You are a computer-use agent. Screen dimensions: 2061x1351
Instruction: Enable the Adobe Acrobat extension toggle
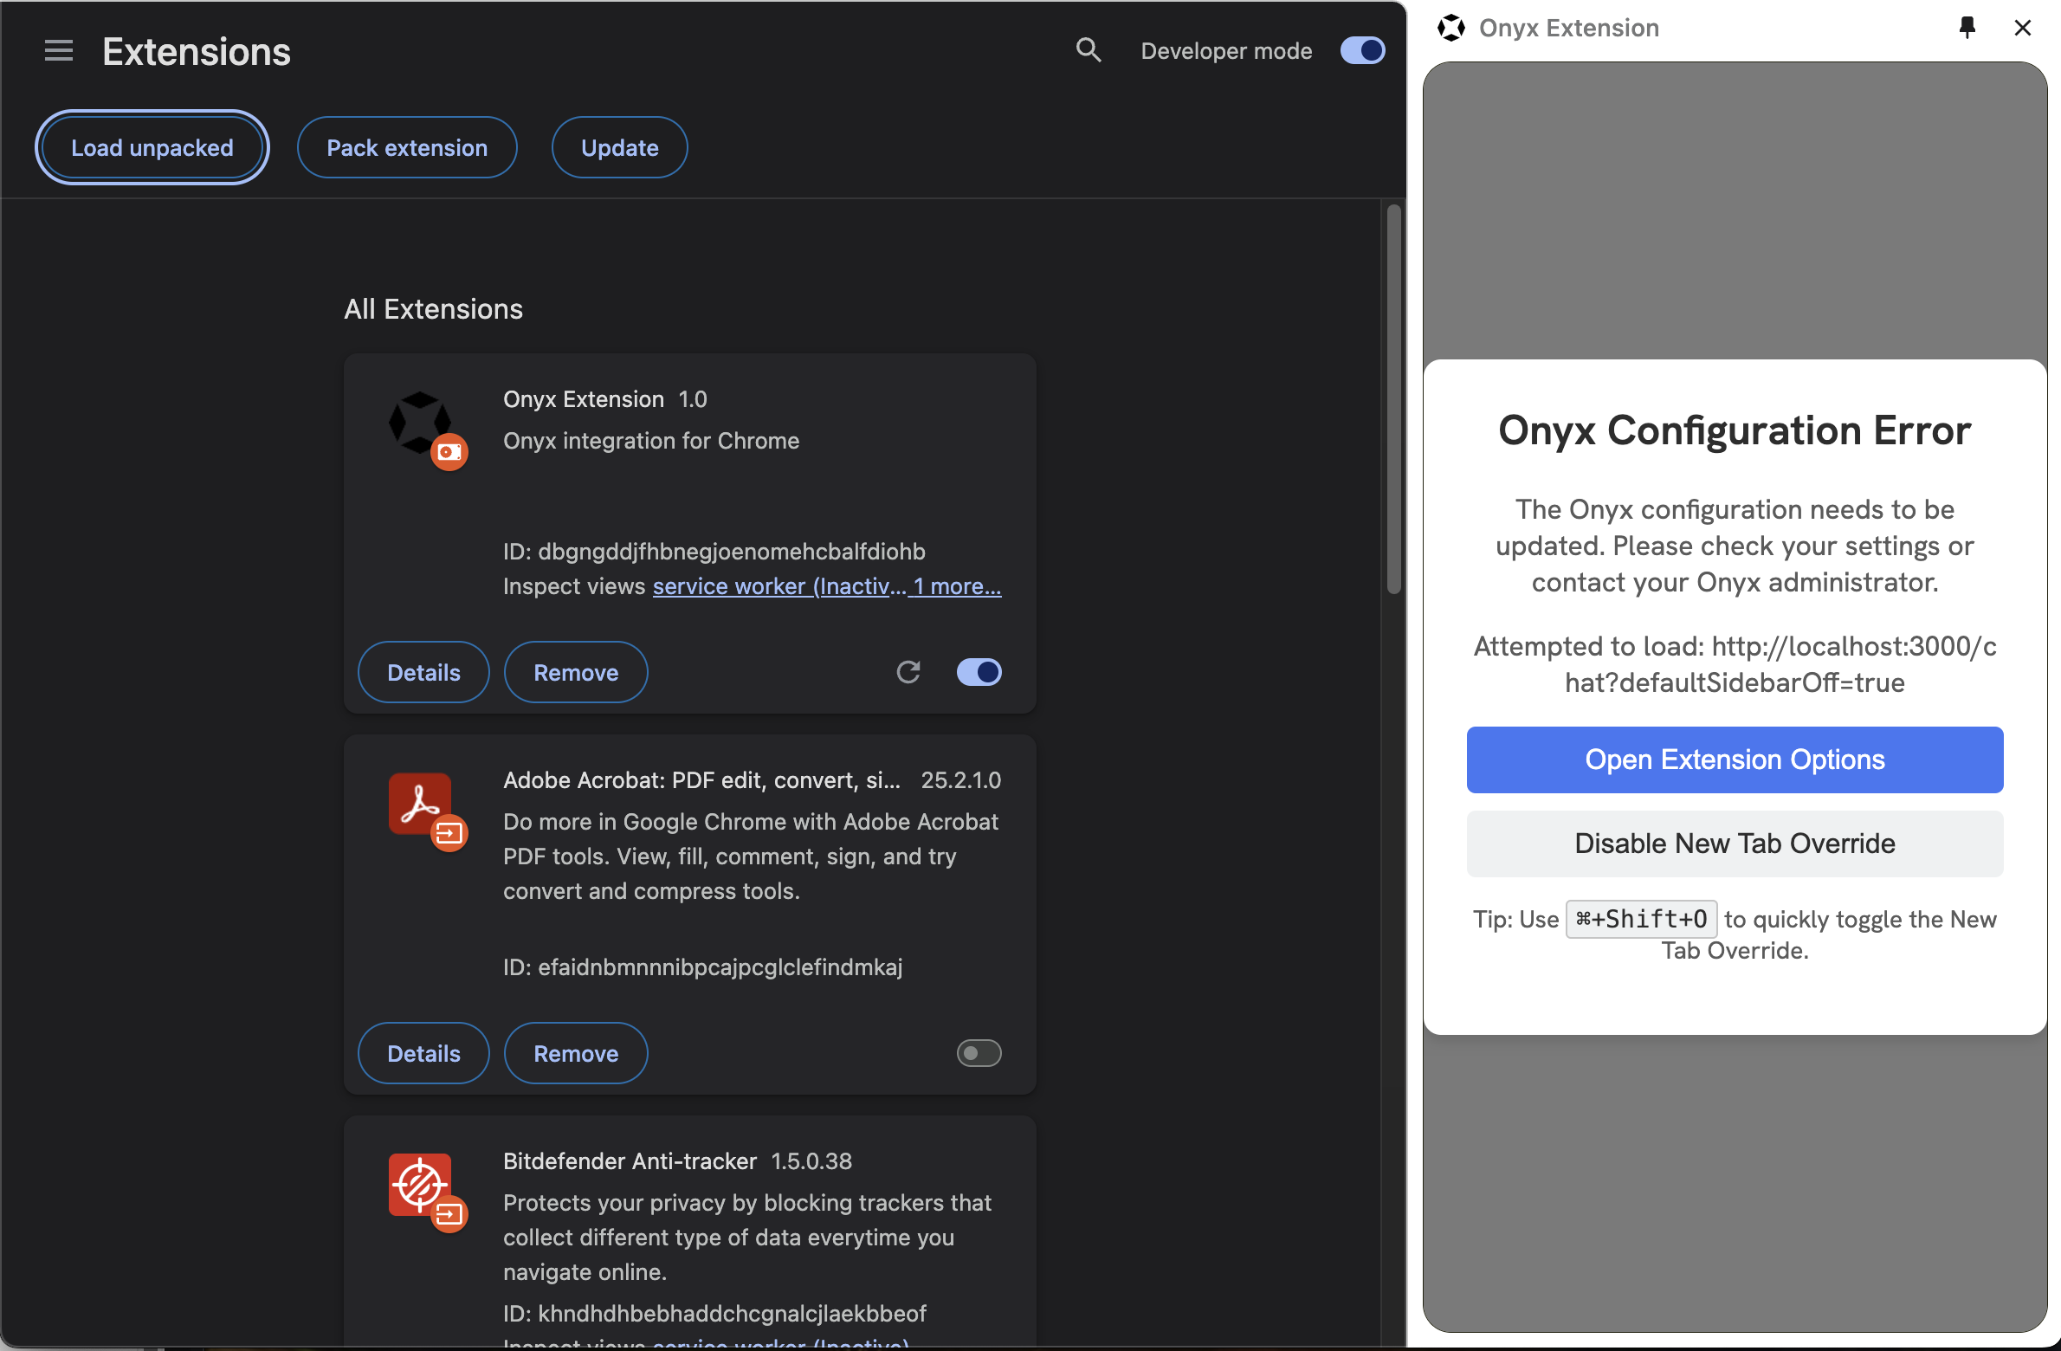pyautogui.click(x=979, y=1053)
